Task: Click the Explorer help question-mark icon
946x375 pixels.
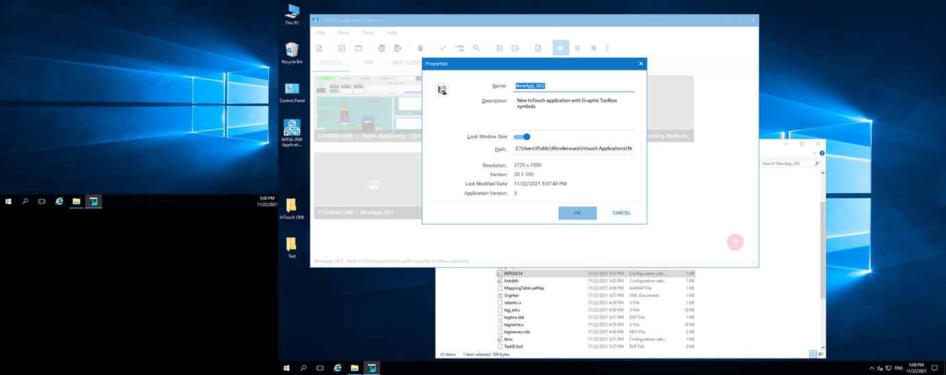Action: coord(822,154)
